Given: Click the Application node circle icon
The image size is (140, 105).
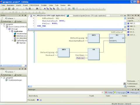Looking at the screenshot, I should 12,31.
